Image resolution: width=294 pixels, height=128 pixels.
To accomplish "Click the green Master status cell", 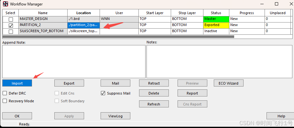I will click(x=216, y=19).
